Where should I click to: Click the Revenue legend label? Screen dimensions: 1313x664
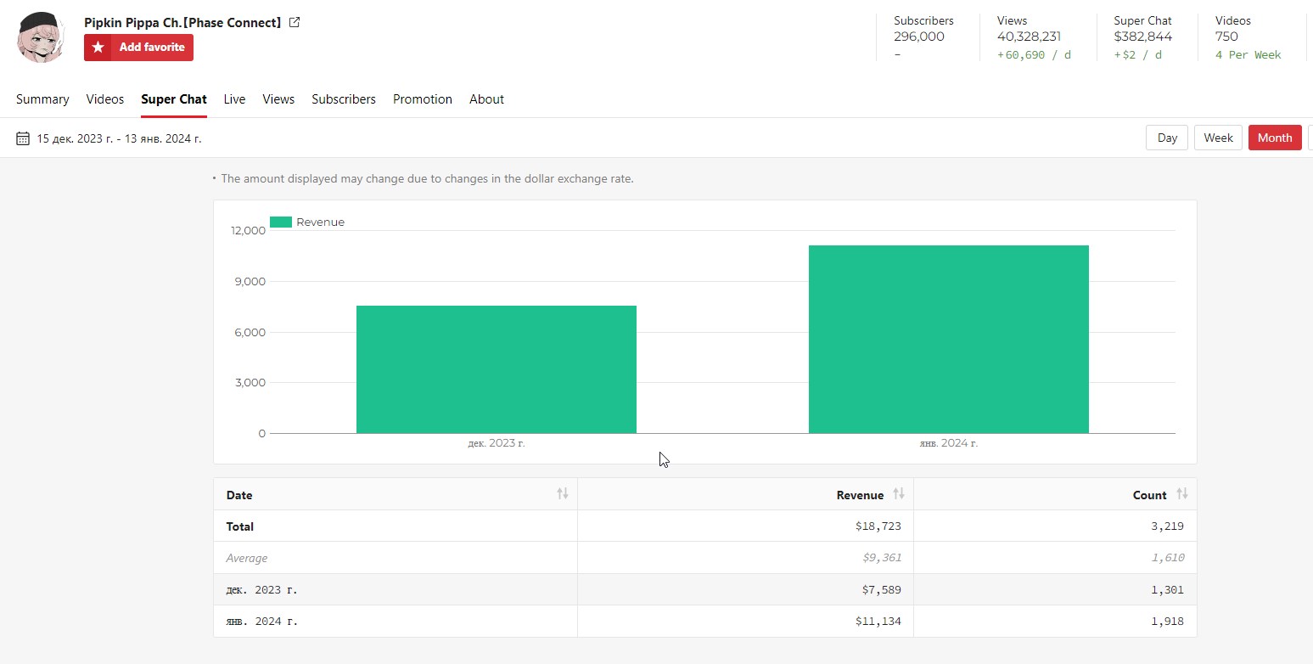[320, 222]
